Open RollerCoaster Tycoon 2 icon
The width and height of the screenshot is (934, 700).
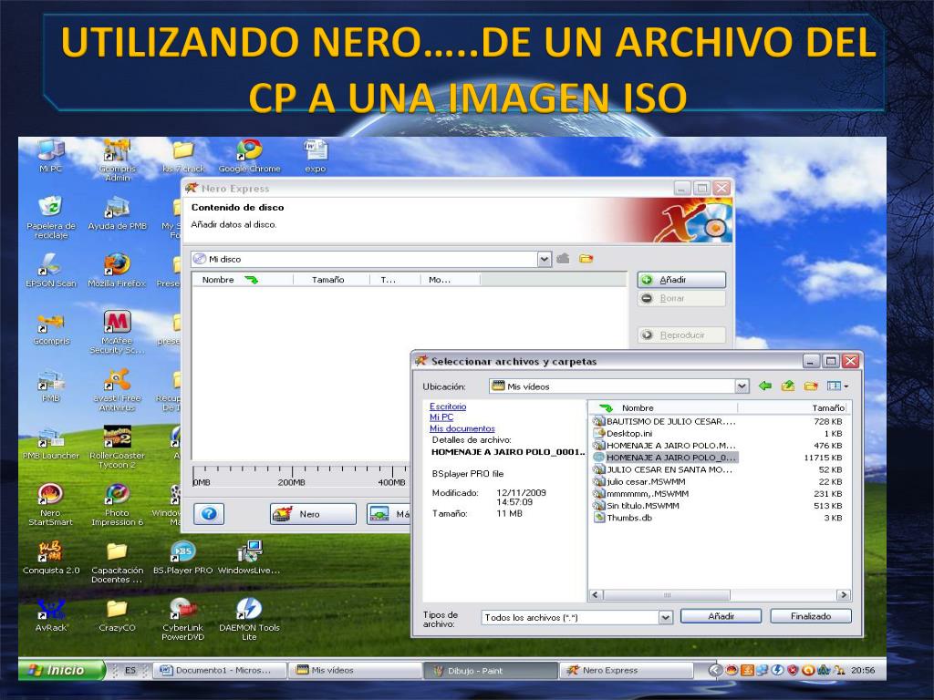pos(117,447)
